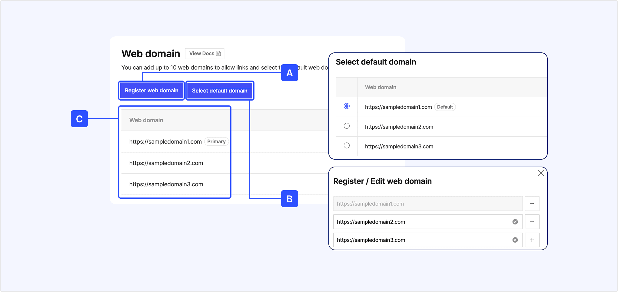Viewport: 618px width, 292px height.
Task: Remove sampledomain1.com with the minus icon
Action: click(532, 204)
